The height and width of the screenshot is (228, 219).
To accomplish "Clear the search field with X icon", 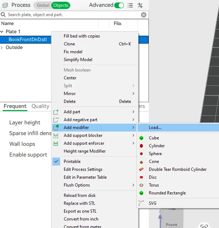I will click(x=143, y=15).
